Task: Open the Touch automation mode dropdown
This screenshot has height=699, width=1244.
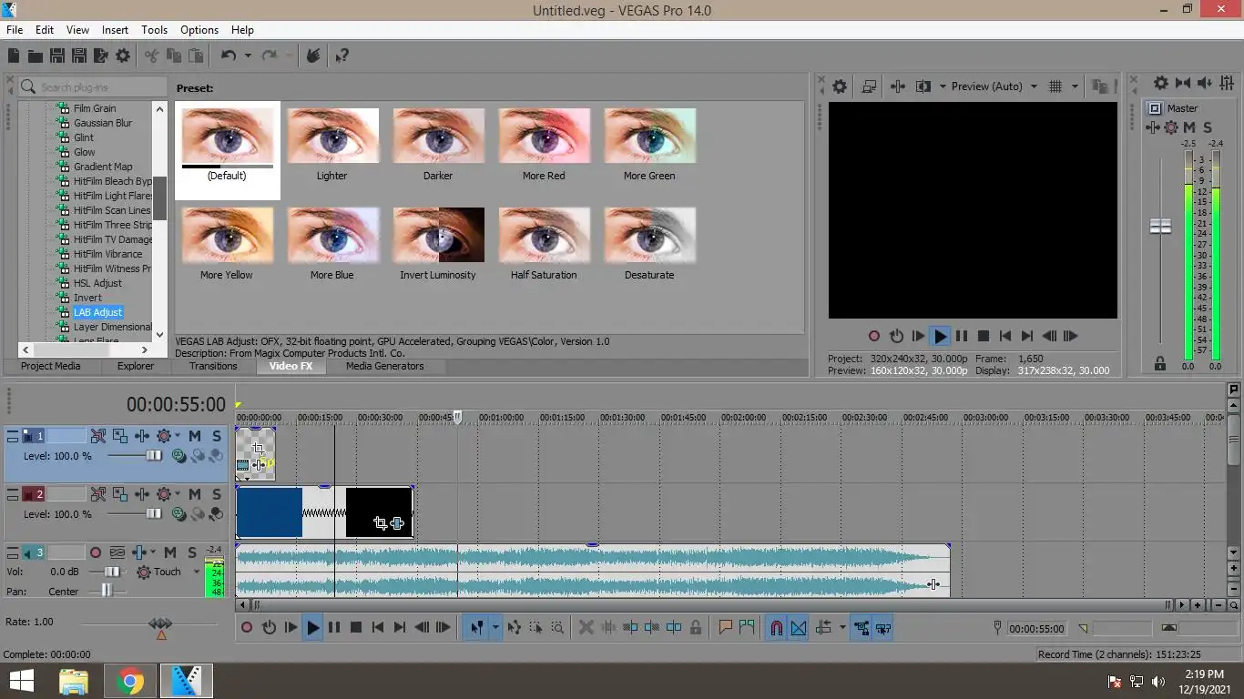Action: [x=196, y=572]
